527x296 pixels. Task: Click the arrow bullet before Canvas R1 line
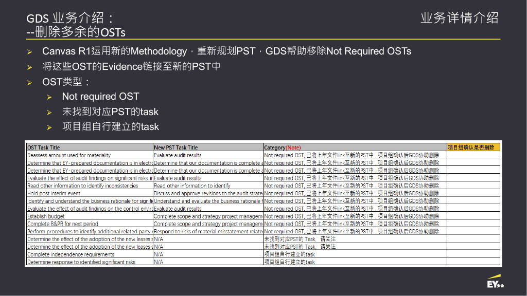pos(30,52)
